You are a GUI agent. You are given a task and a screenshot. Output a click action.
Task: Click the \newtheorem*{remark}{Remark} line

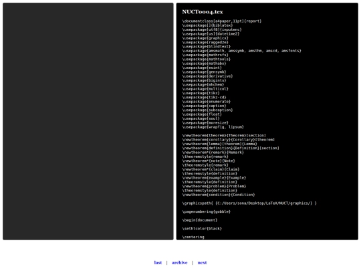pos(213,153)
